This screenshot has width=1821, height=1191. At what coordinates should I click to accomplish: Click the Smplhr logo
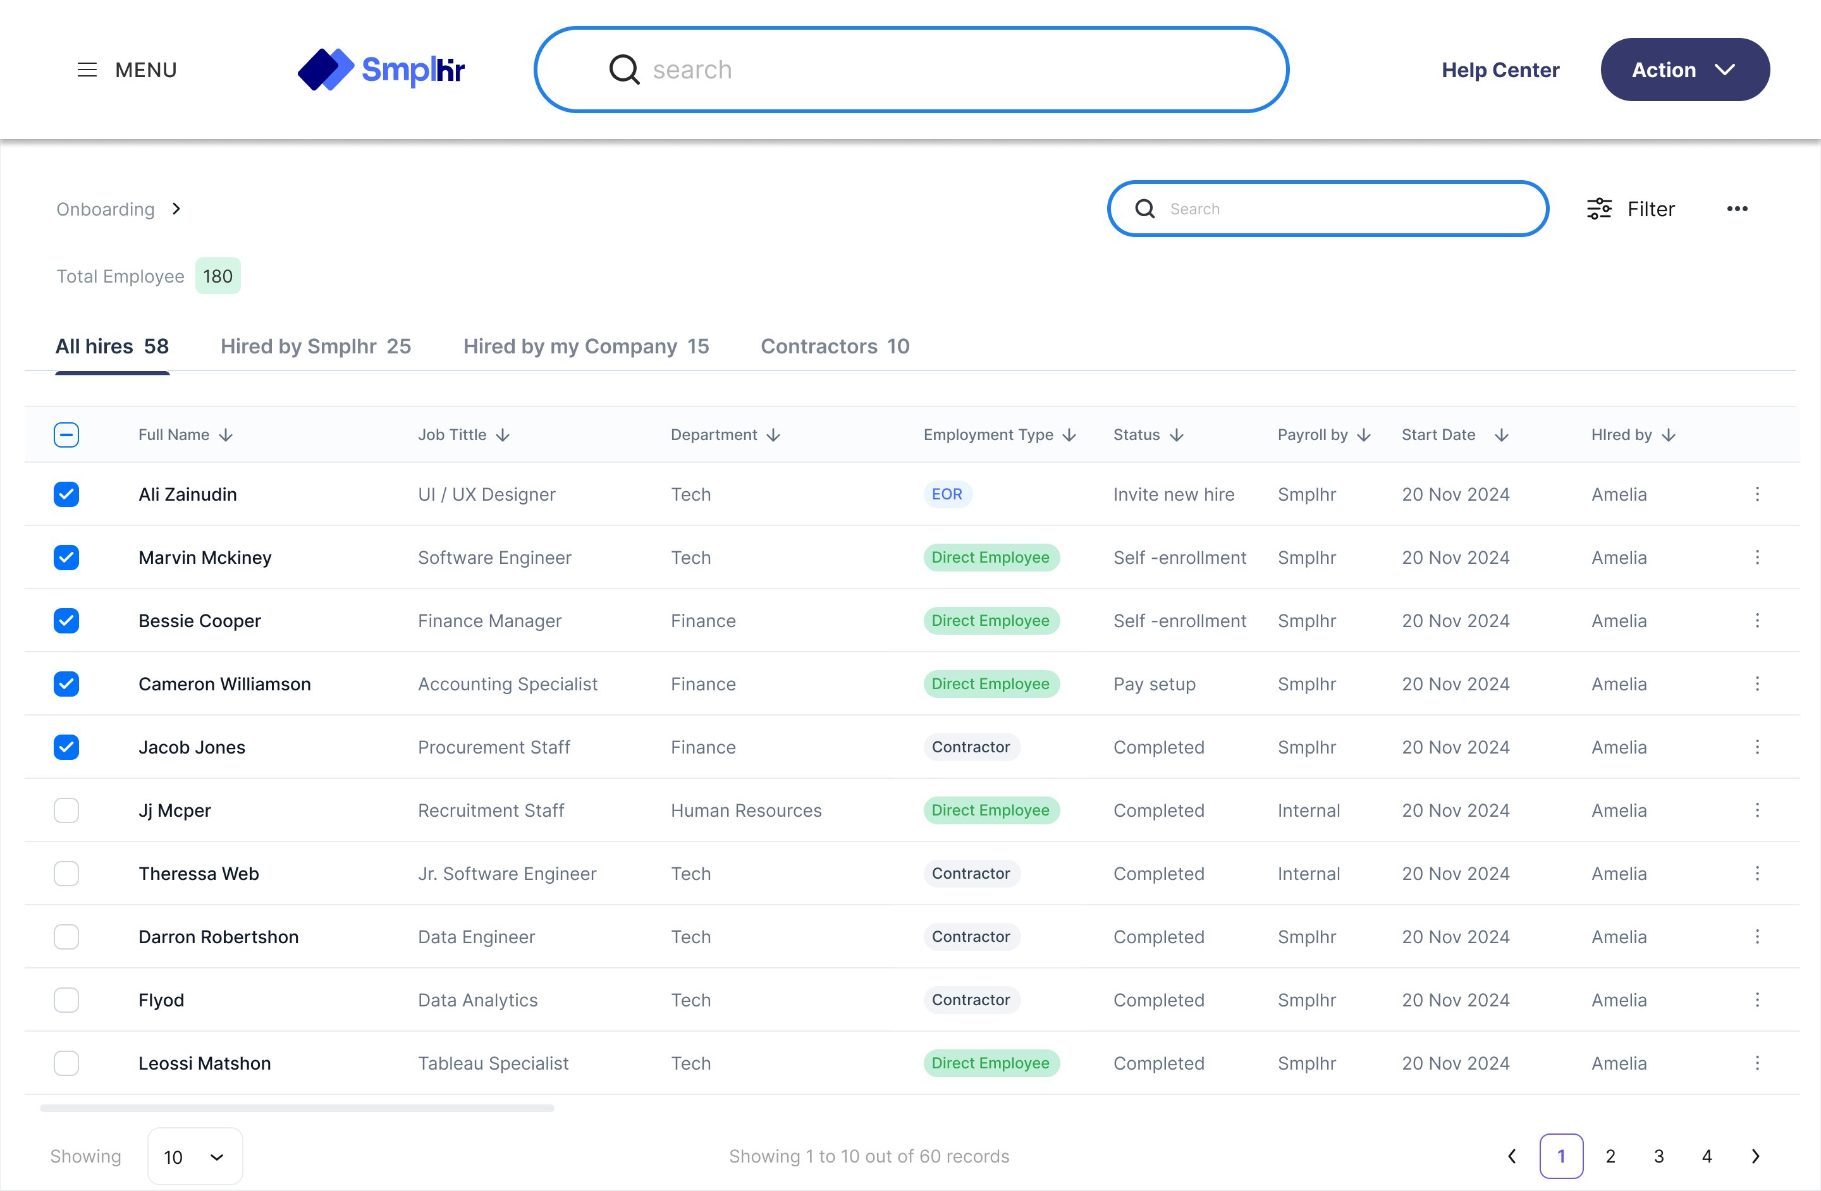click(x=381, y=70)
